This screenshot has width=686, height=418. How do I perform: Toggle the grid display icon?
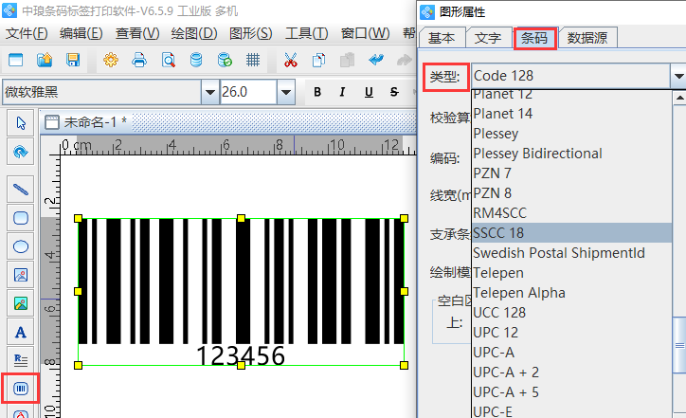pyautogui.click(x=253, y=60)
